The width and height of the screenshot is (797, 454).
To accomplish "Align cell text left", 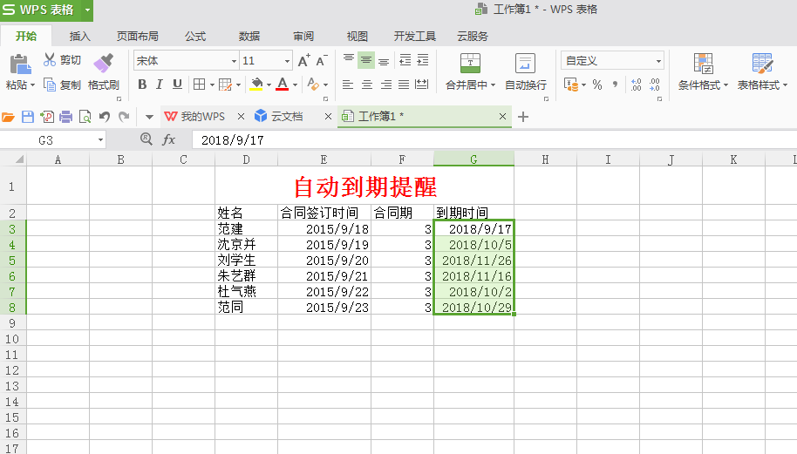I will [x=348, y=85].
